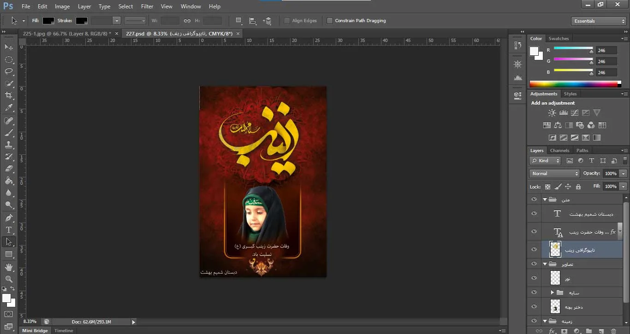Viewport: 630px width, 334px height.
Task: Delete layer with trash icon
Action: click(613, 331)
